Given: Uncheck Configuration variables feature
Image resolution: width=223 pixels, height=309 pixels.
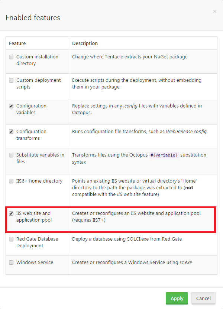Looking at the screenshot, I should 12,106.
